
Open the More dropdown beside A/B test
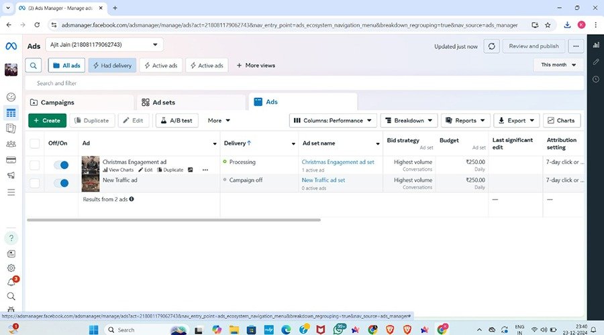click(x=219, y=121)
